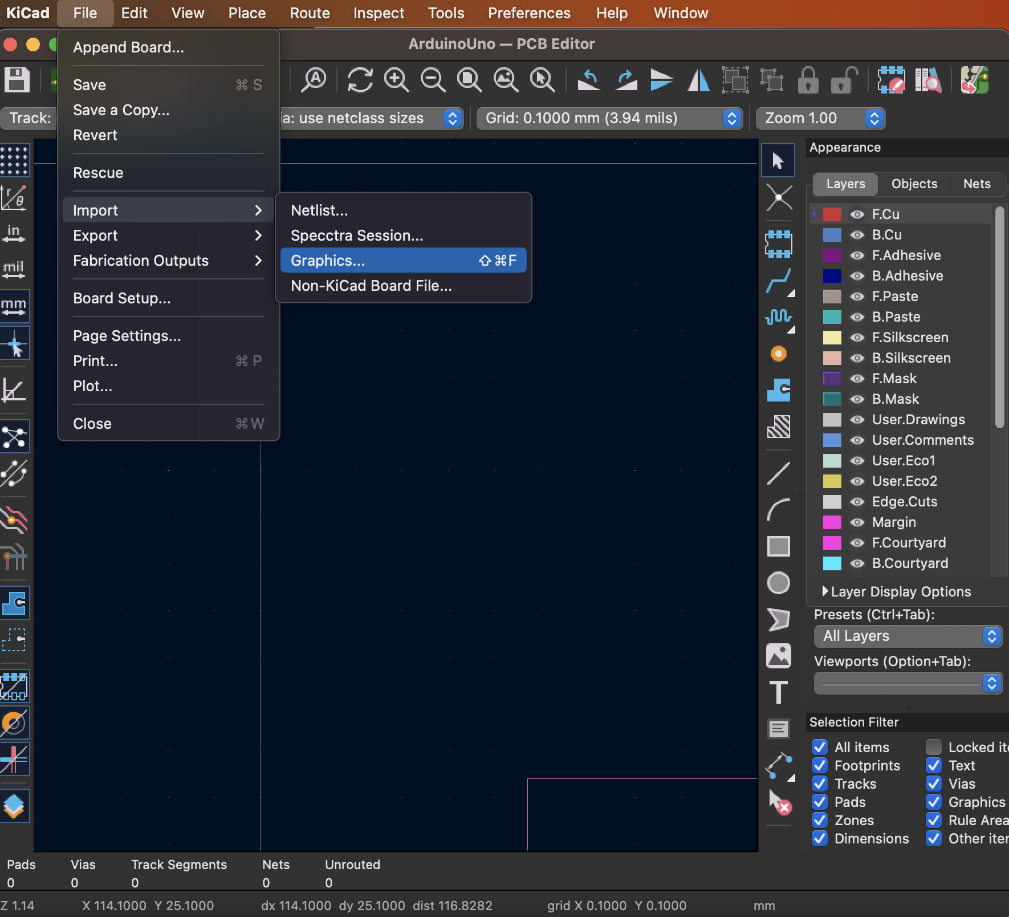This screenshot has height=917, width=1009.
Task: Toggle visibility of F.Silkscreen layer
Action: click(857, 338)
